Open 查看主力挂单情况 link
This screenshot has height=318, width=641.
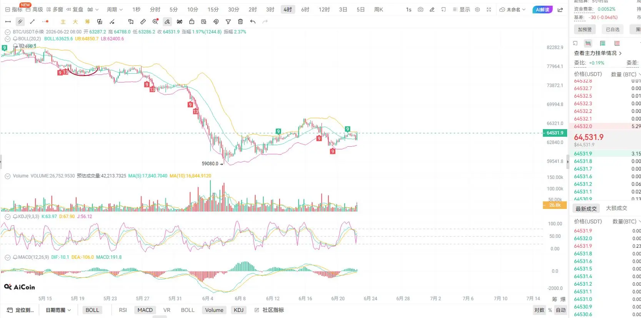(598, 53)
